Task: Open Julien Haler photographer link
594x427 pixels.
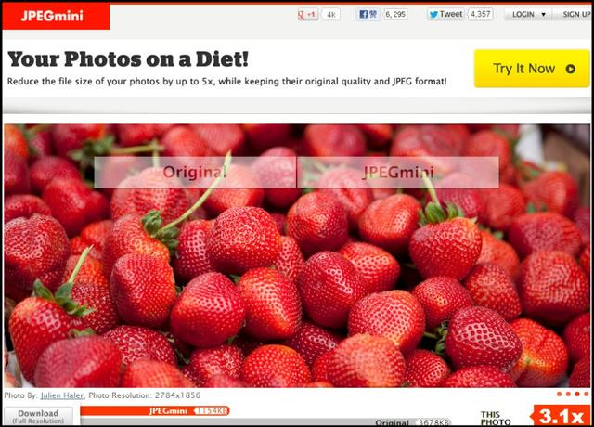Action: pyautogui.click(x=62, y=395)
